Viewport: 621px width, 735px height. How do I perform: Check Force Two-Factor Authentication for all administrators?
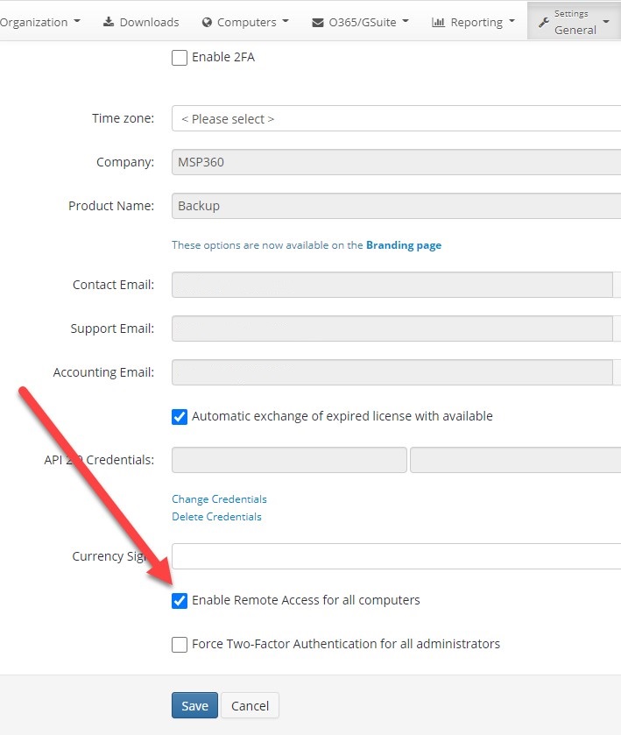coord(180,645)
